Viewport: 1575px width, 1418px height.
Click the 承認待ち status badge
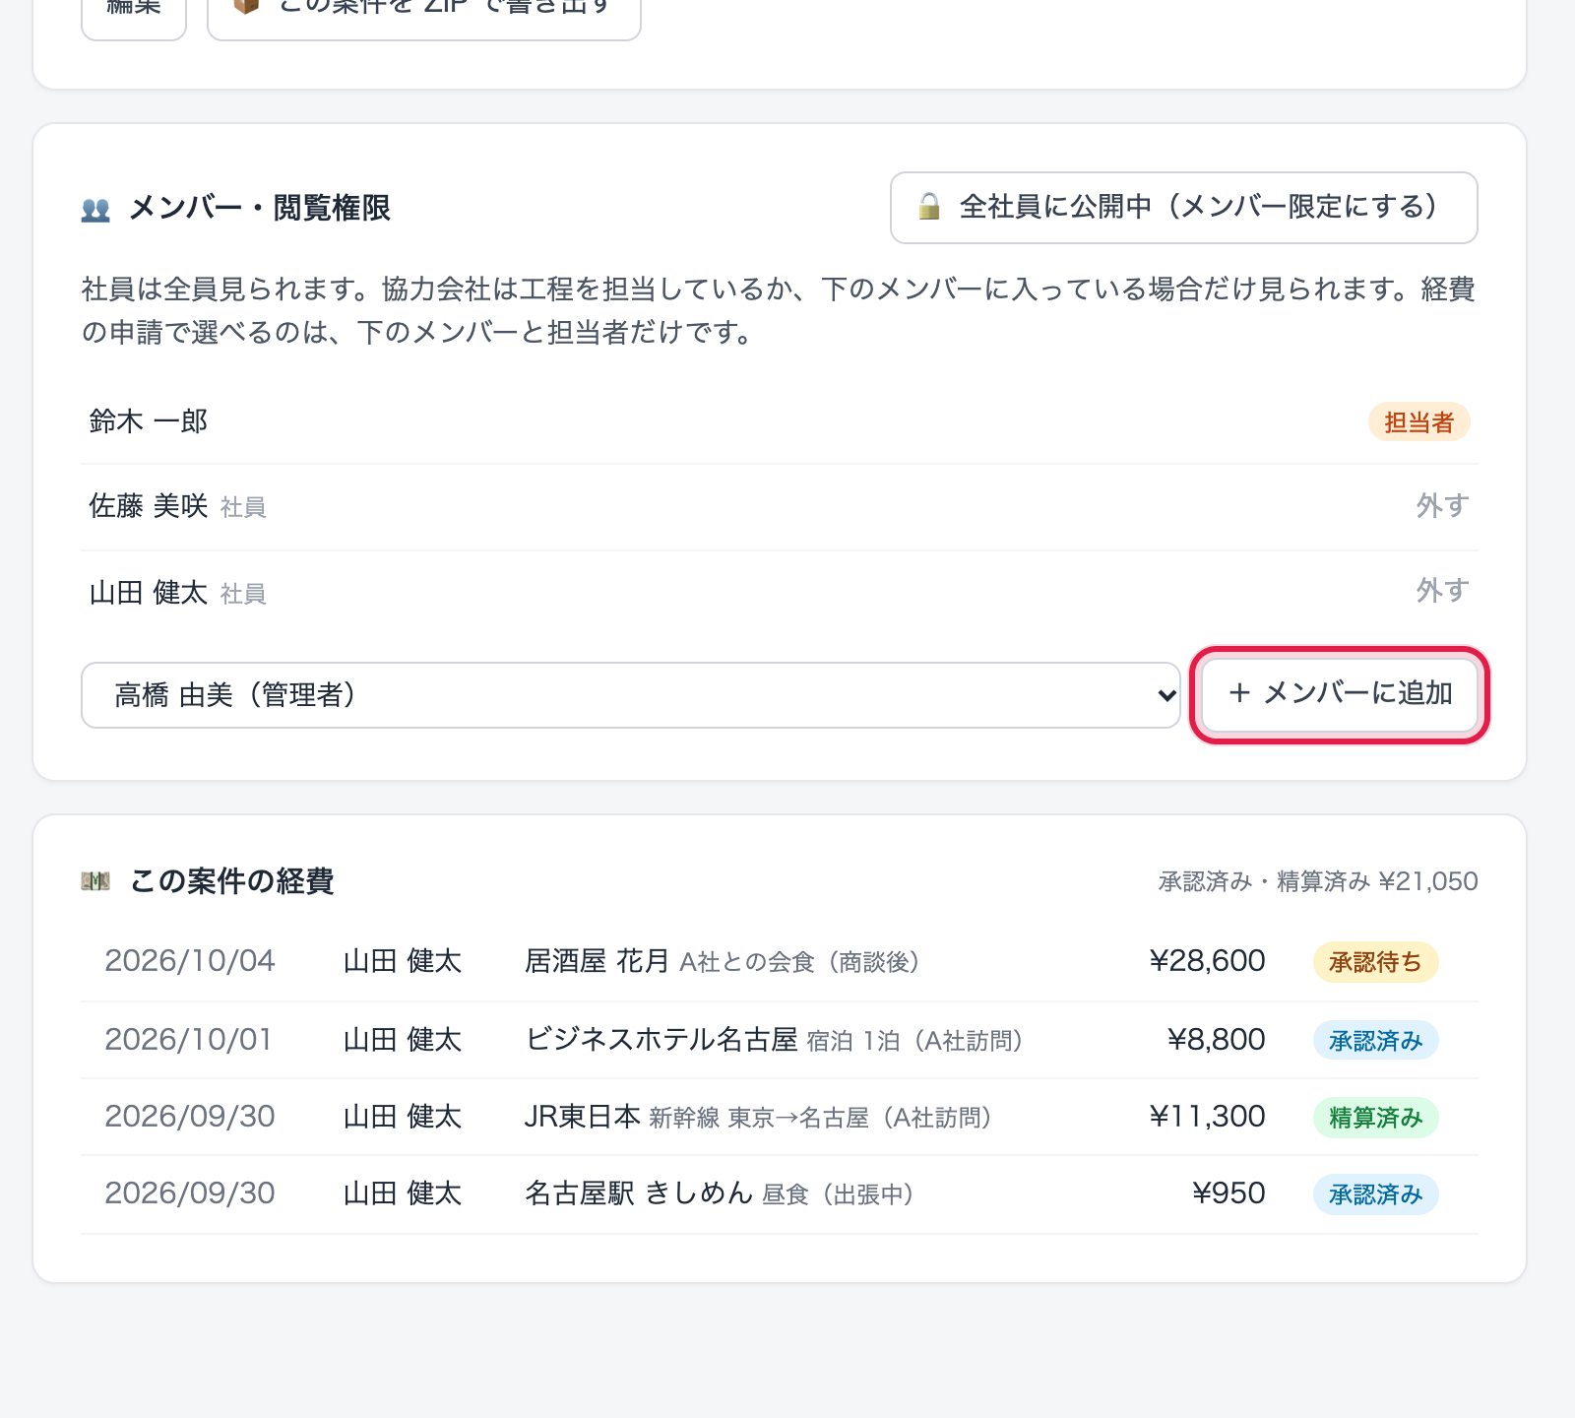(1375, 962)
